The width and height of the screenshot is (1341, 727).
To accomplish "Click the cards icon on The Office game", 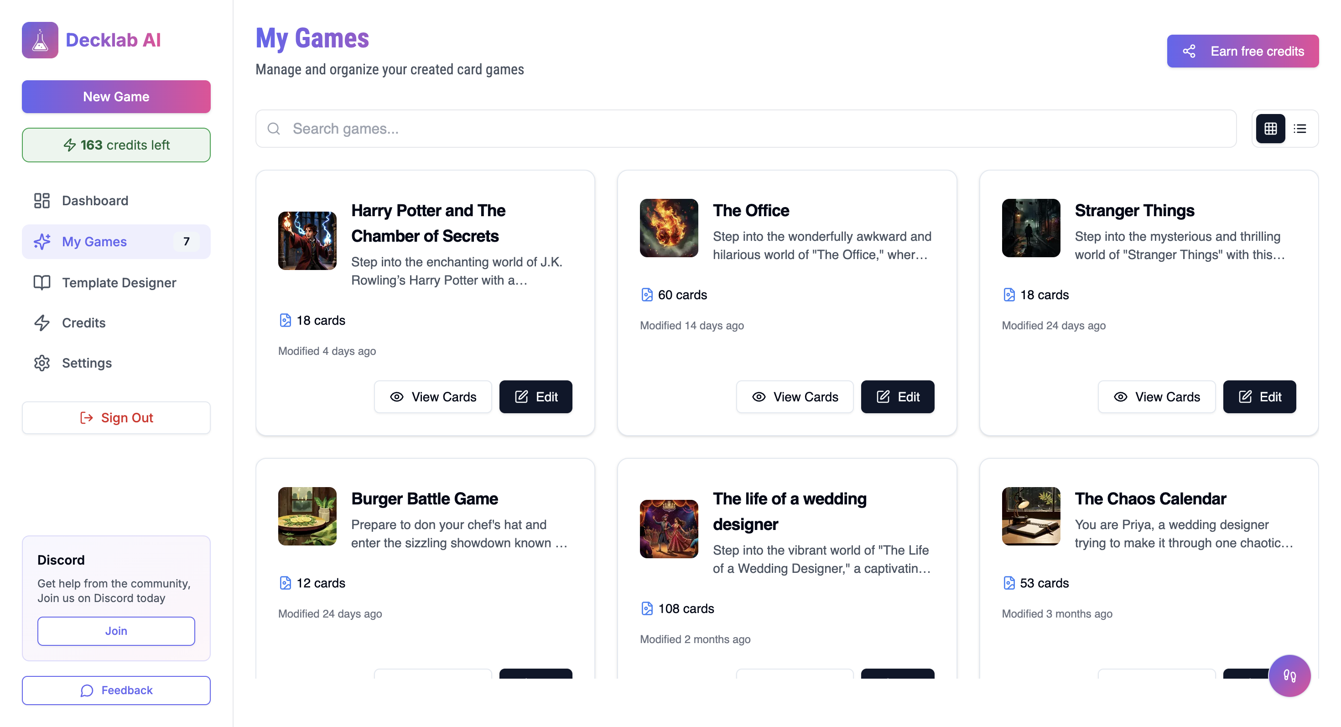I will (647, 294).
